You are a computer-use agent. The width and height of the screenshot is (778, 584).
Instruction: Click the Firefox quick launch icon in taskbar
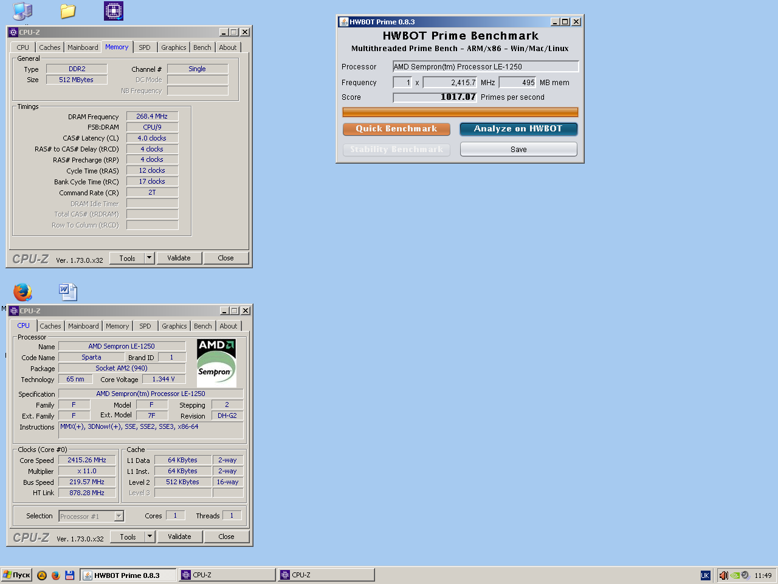pos(55,575)
